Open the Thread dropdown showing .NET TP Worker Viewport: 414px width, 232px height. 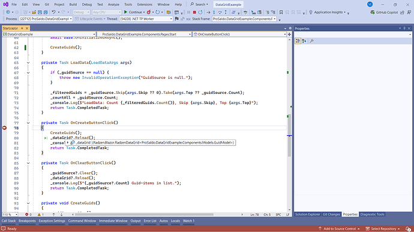pos(146,19)
